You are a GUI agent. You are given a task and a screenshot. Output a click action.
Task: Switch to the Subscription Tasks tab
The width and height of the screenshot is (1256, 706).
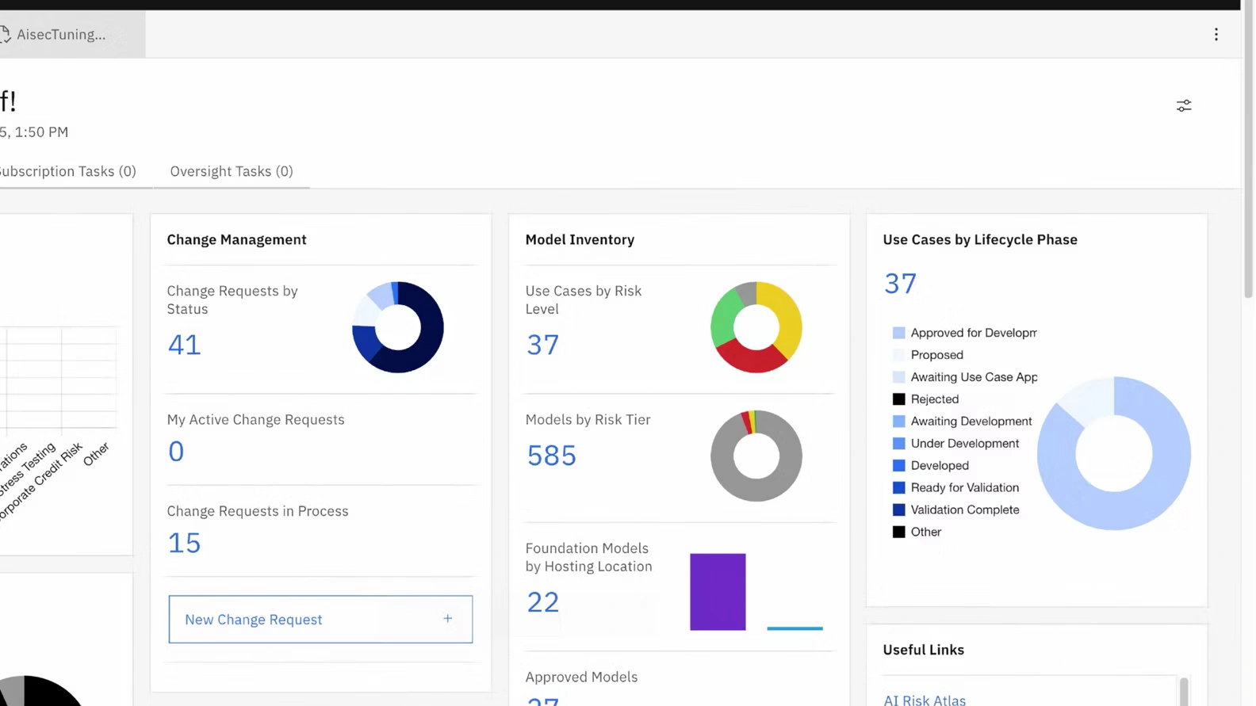[x=68, y=171]
